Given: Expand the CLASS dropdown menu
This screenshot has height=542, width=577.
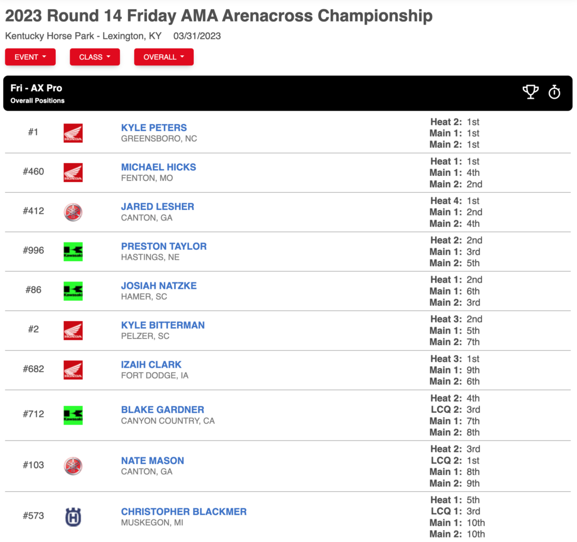Looking at the screenshot, I should [95, 57].
